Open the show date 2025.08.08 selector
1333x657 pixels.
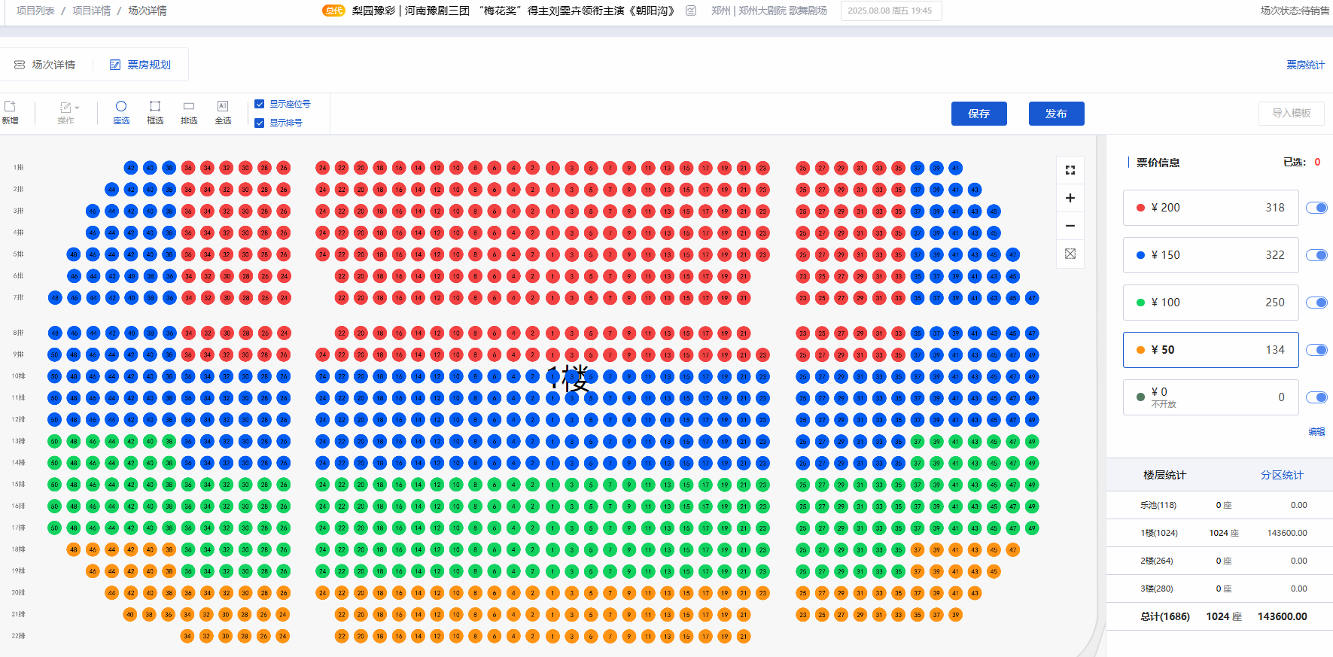(890, 11)
